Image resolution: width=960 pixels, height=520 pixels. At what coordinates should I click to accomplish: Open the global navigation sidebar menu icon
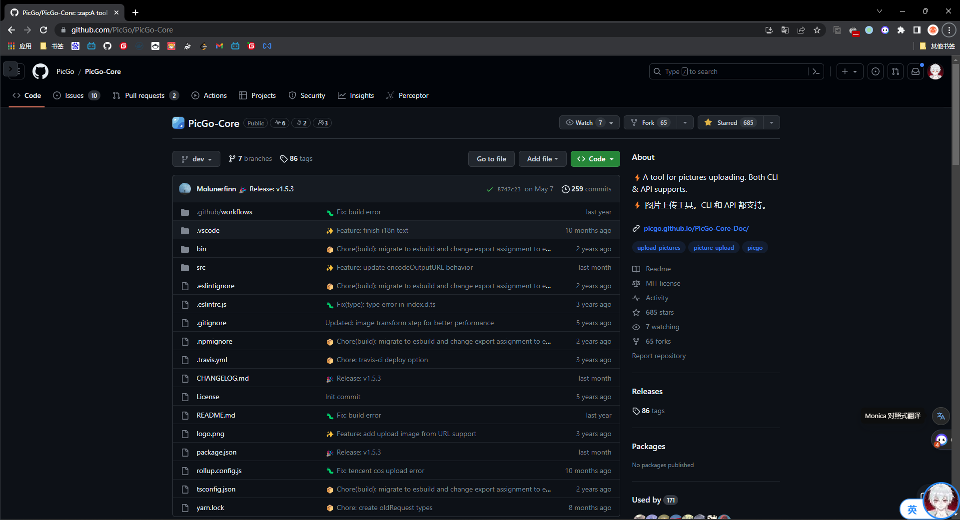14,70
